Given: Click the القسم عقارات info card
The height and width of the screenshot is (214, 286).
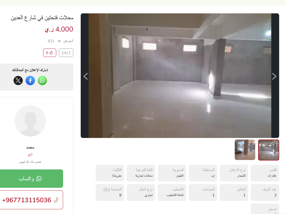Looking at the screenshot, I should click(265, 173).
